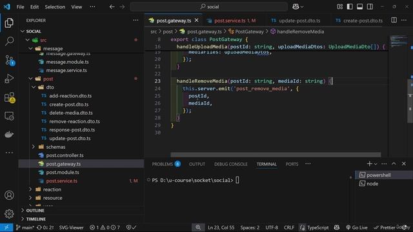Close the post.gateway.ts tab

[196, 20]
